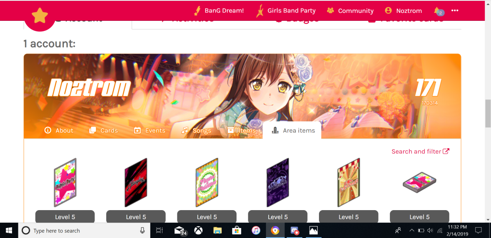Click the Poppin'Party poster area item
The width and height of the screenshot is (491, 238).
[x=65, y=182]
